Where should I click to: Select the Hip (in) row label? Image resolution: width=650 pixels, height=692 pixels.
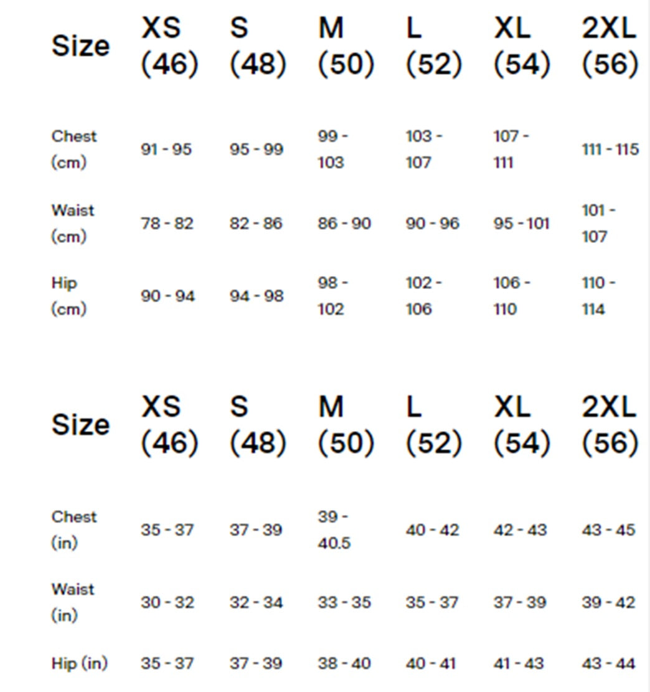79,663
